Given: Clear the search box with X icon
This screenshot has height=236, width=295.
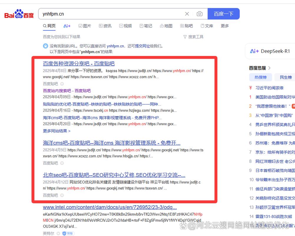Looking at the screenshot, I should 187,14.
